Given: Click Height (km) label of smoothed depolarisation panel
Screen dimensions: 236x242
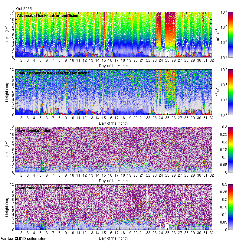Looking at the screenshot, I should pyautogui.click(x=7, y=207).
